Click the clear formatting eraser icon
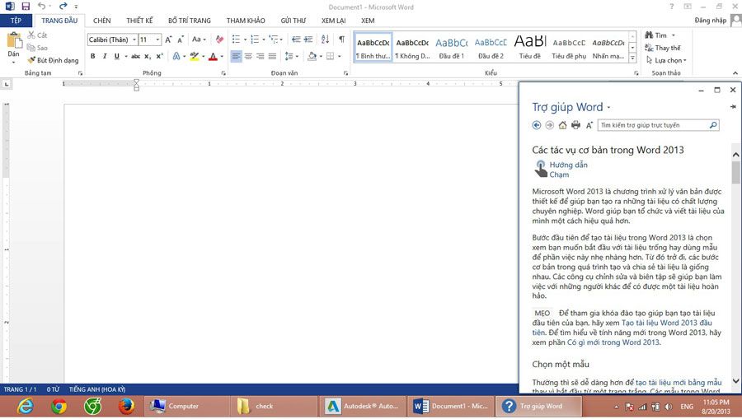 (219, 40)
